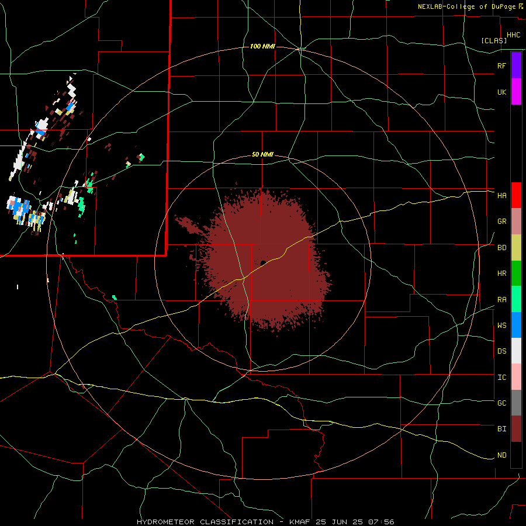
Task: Click the BD yellow legend swatch
Action: [x=516, y=248]
